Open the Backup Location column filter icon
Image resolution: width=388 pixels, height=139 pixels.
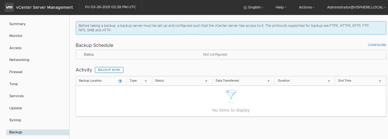tap(120, 81)
